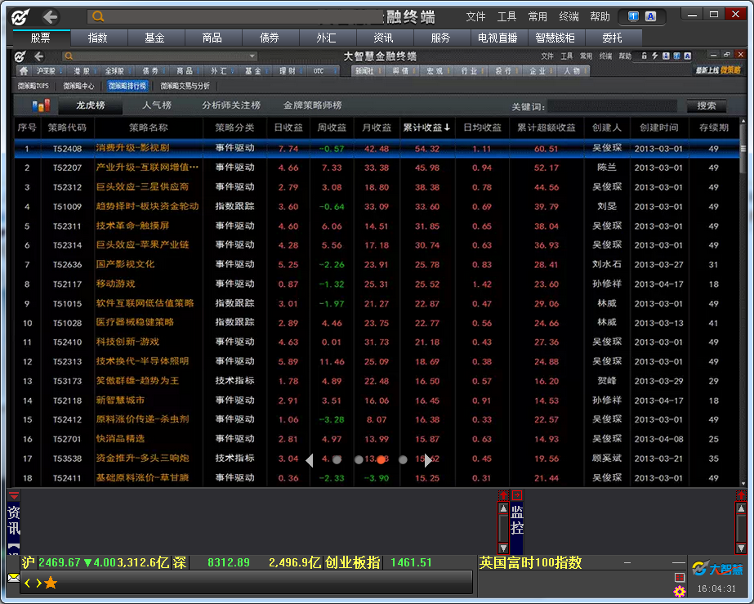754x604 pixels.
Task: Select the first gray carousel dot
Action: pyautogui.click(x=337, y=460)
